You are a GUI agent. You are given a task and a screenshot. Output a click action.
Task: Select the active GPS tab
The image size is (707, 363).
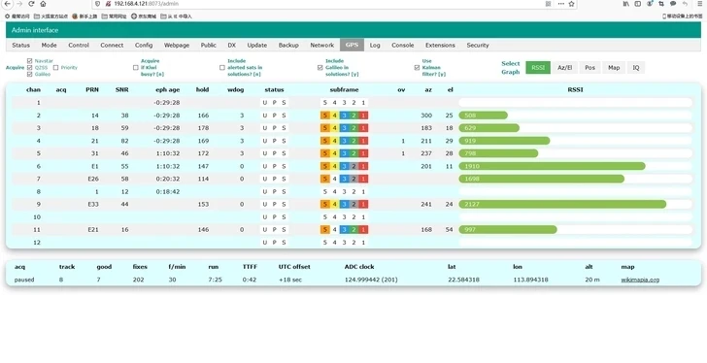[x=352, y=45]
